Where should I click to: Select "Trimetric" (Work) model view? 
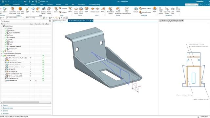tap(15, 47)
